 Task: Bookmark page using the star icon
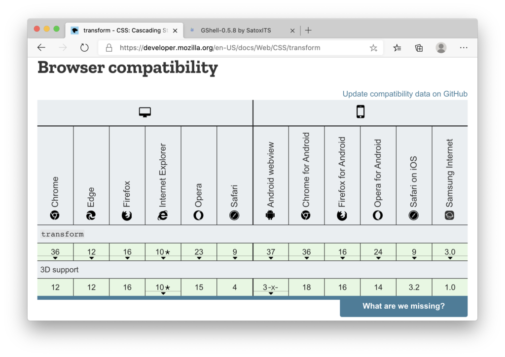point(373,48)
